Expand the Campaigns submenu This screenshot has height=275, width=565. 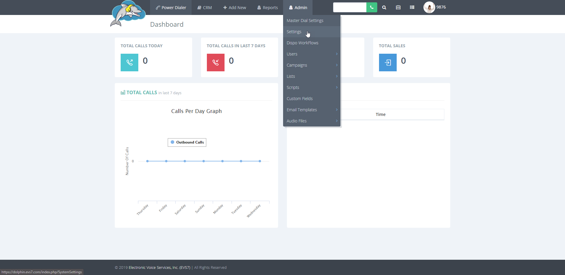click(312, 65)
